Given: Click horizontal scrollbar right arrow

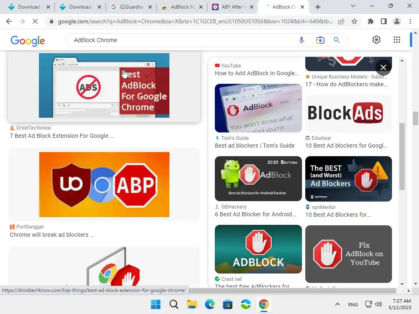Looking at the screenshot, I should click(409, 291).
